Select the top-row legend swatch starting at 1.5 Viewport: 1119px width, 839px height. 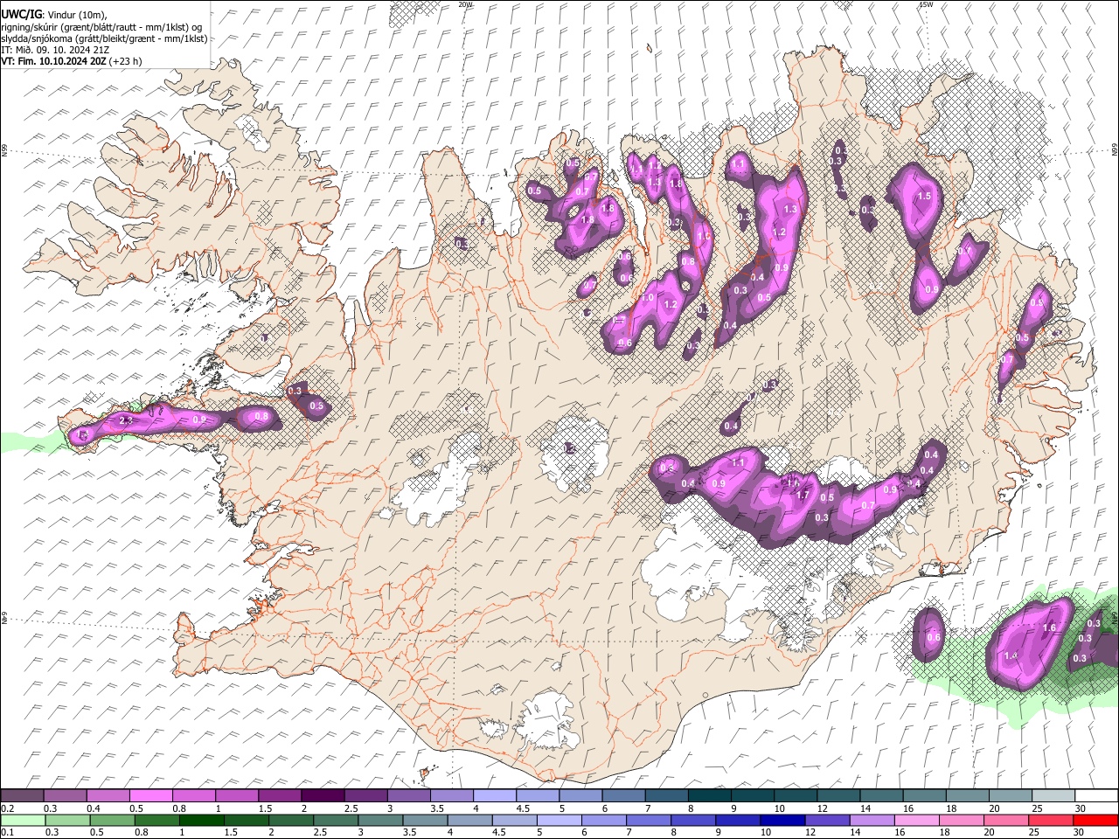279,796
